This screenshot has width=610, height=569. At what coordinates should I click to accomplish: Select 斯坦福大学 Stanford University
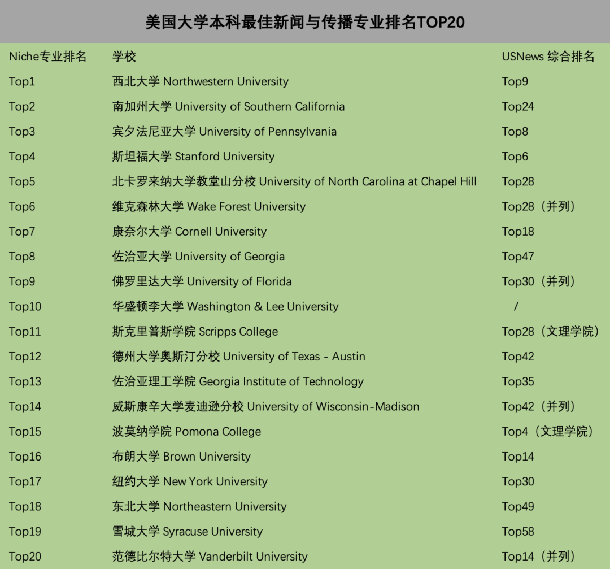click(x=193, y=157)
